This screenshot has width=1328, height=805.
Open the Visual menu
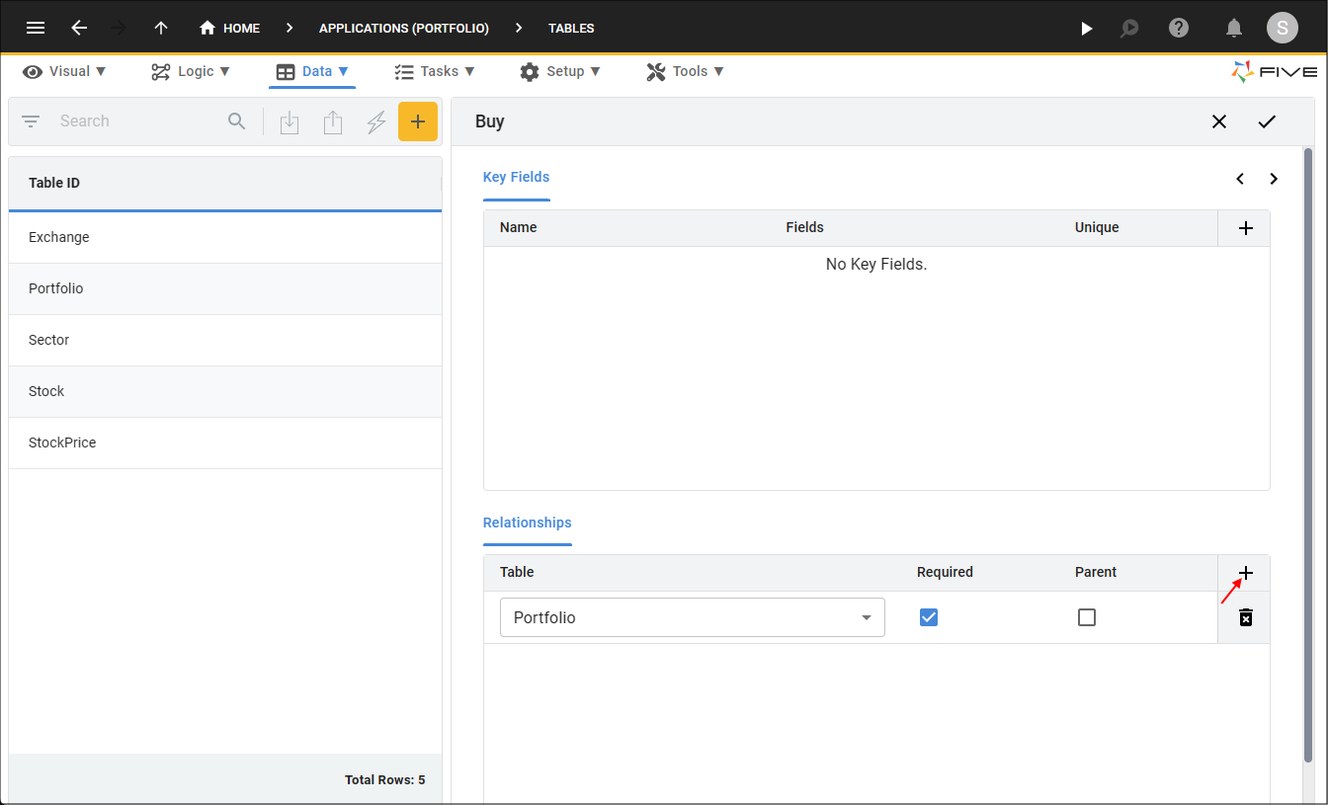pos(64,71)
